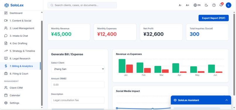The width and height of the screenshot is (236, 110).
Task: Click the people icon beside Client CRM
Action: [x=6, y=88]
